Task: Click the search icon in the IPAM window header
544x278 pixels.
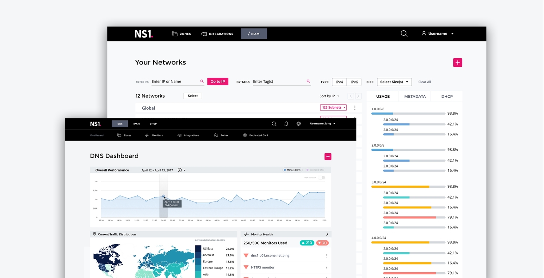Action: (x=404, y=33)
